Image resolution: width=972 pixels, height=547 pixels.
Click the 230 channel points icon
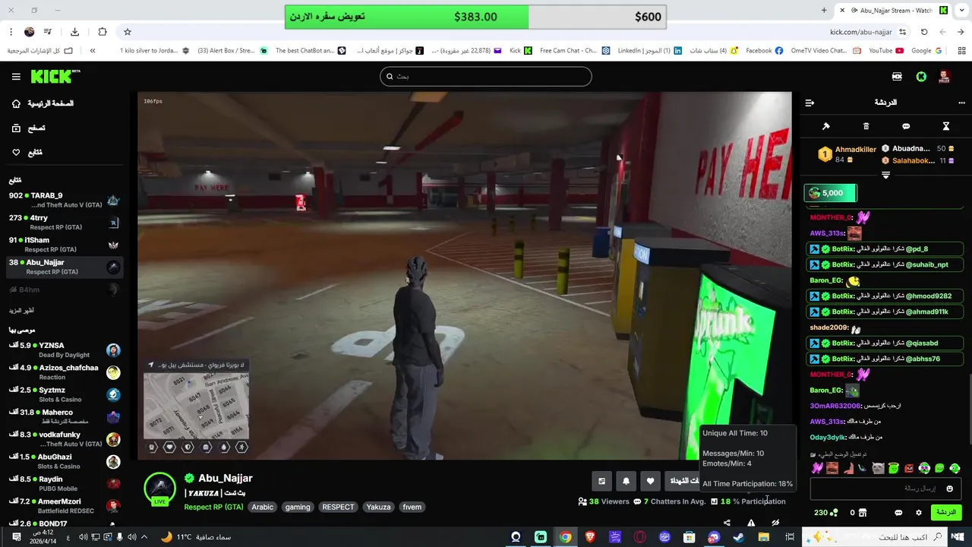(x=833, y=513)
